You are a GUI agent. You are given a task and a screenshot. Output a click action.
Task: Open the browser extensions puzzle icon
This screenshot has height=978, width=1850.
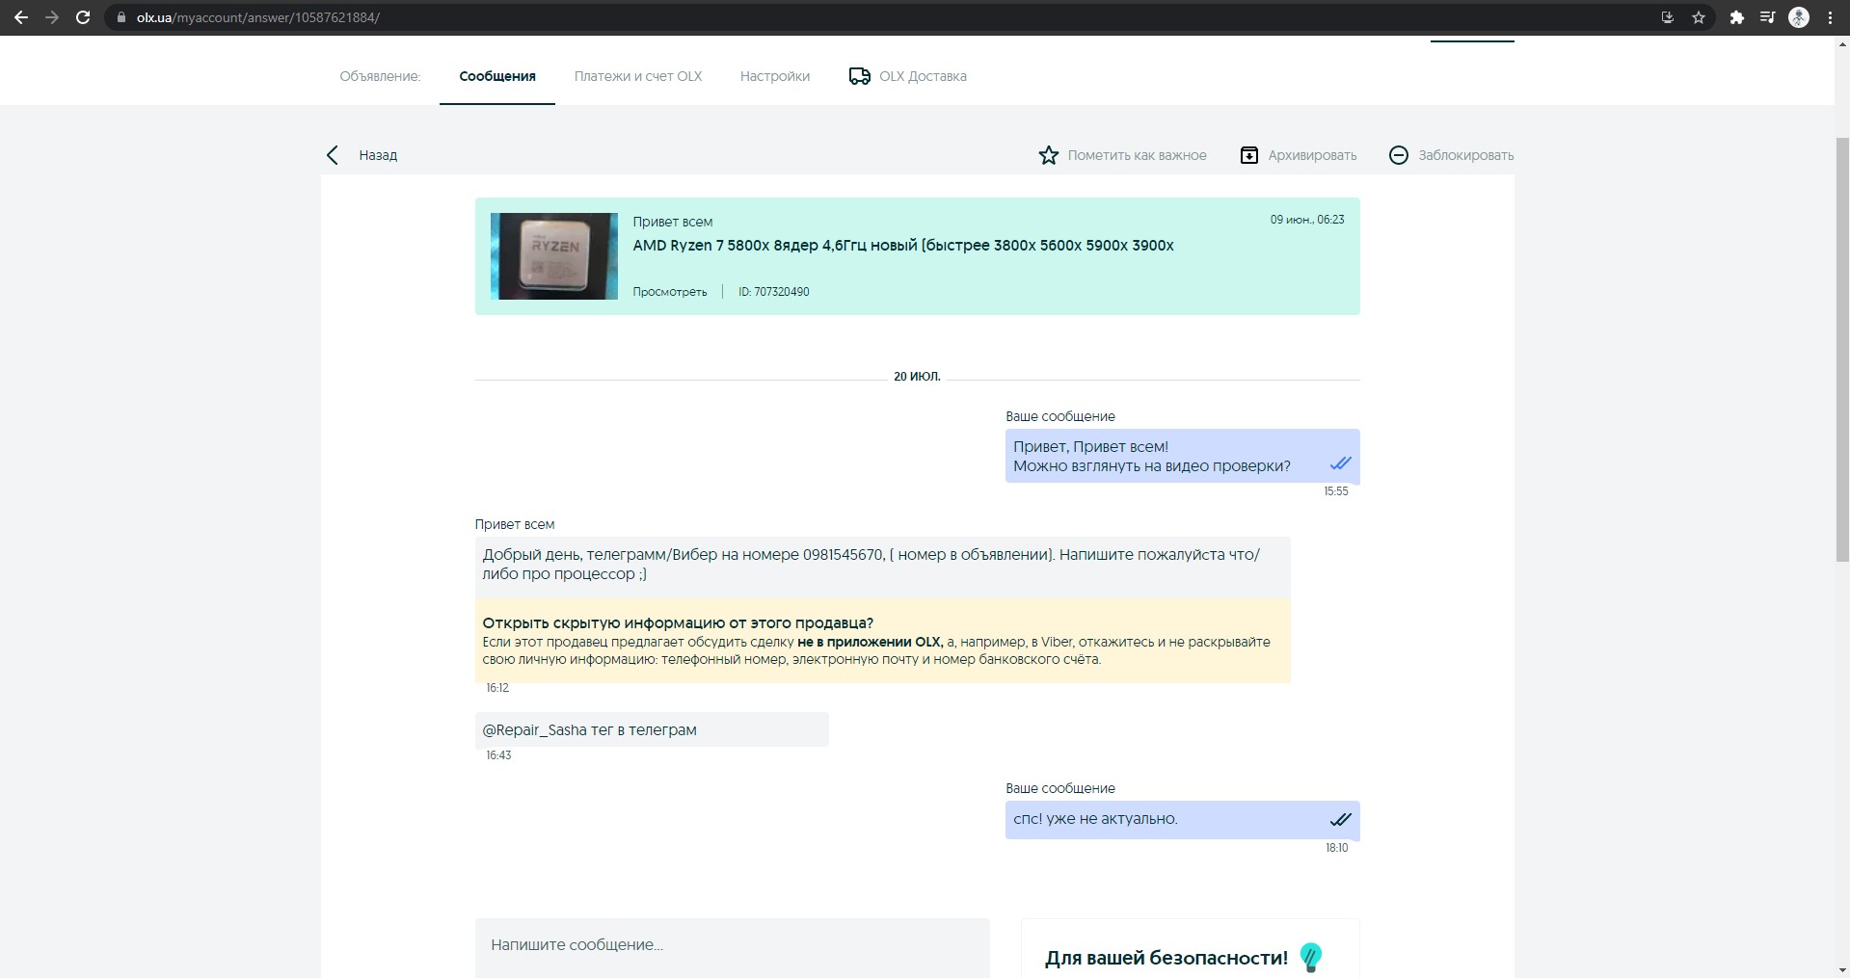click(x=1736, y=17)
